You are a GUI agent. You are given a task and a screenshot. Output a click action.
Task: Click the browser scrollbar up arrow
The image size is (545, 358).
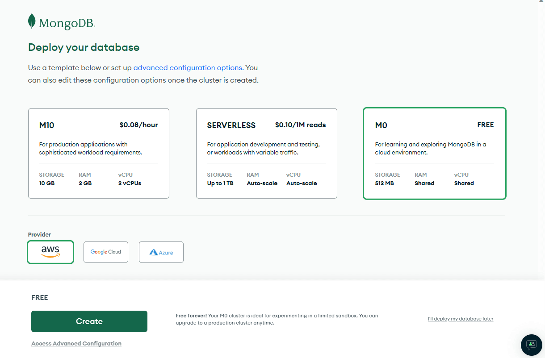click(541, 2)
